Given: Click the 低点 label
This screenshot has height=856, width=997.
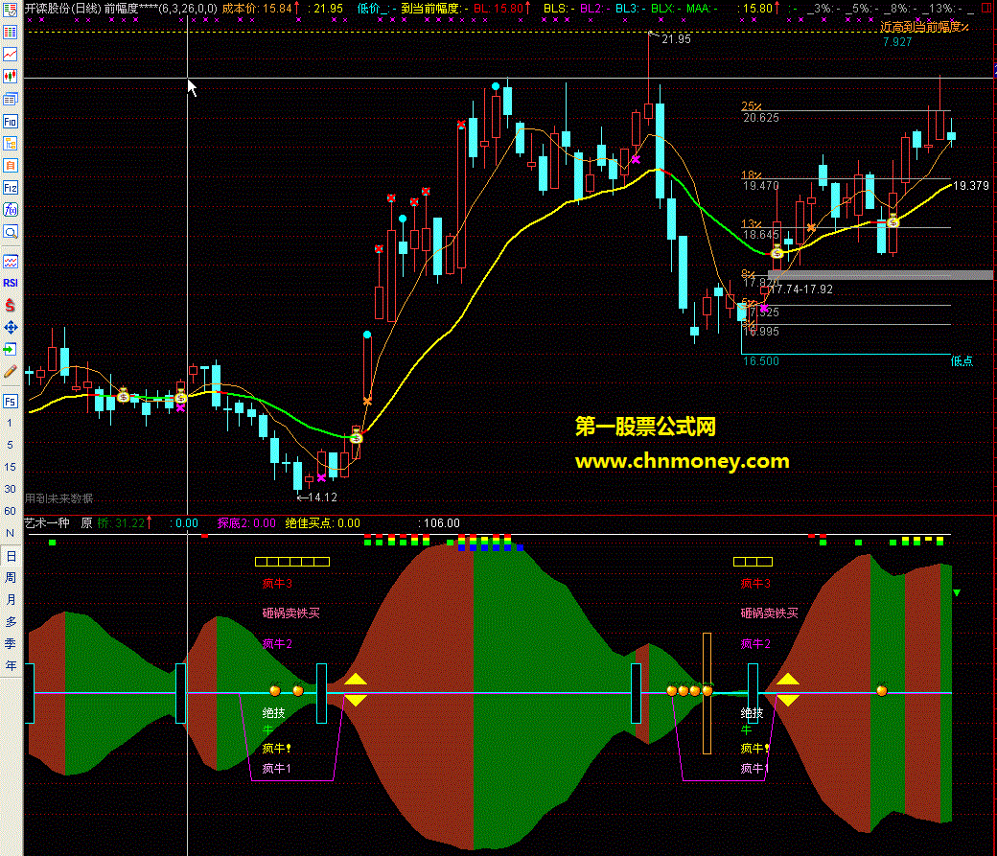Looking at the screenshot, I should pos(962,361).
